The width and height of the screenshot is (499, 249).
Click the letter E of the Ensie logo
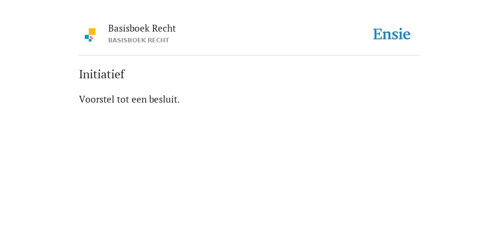(x=378, y=34)
